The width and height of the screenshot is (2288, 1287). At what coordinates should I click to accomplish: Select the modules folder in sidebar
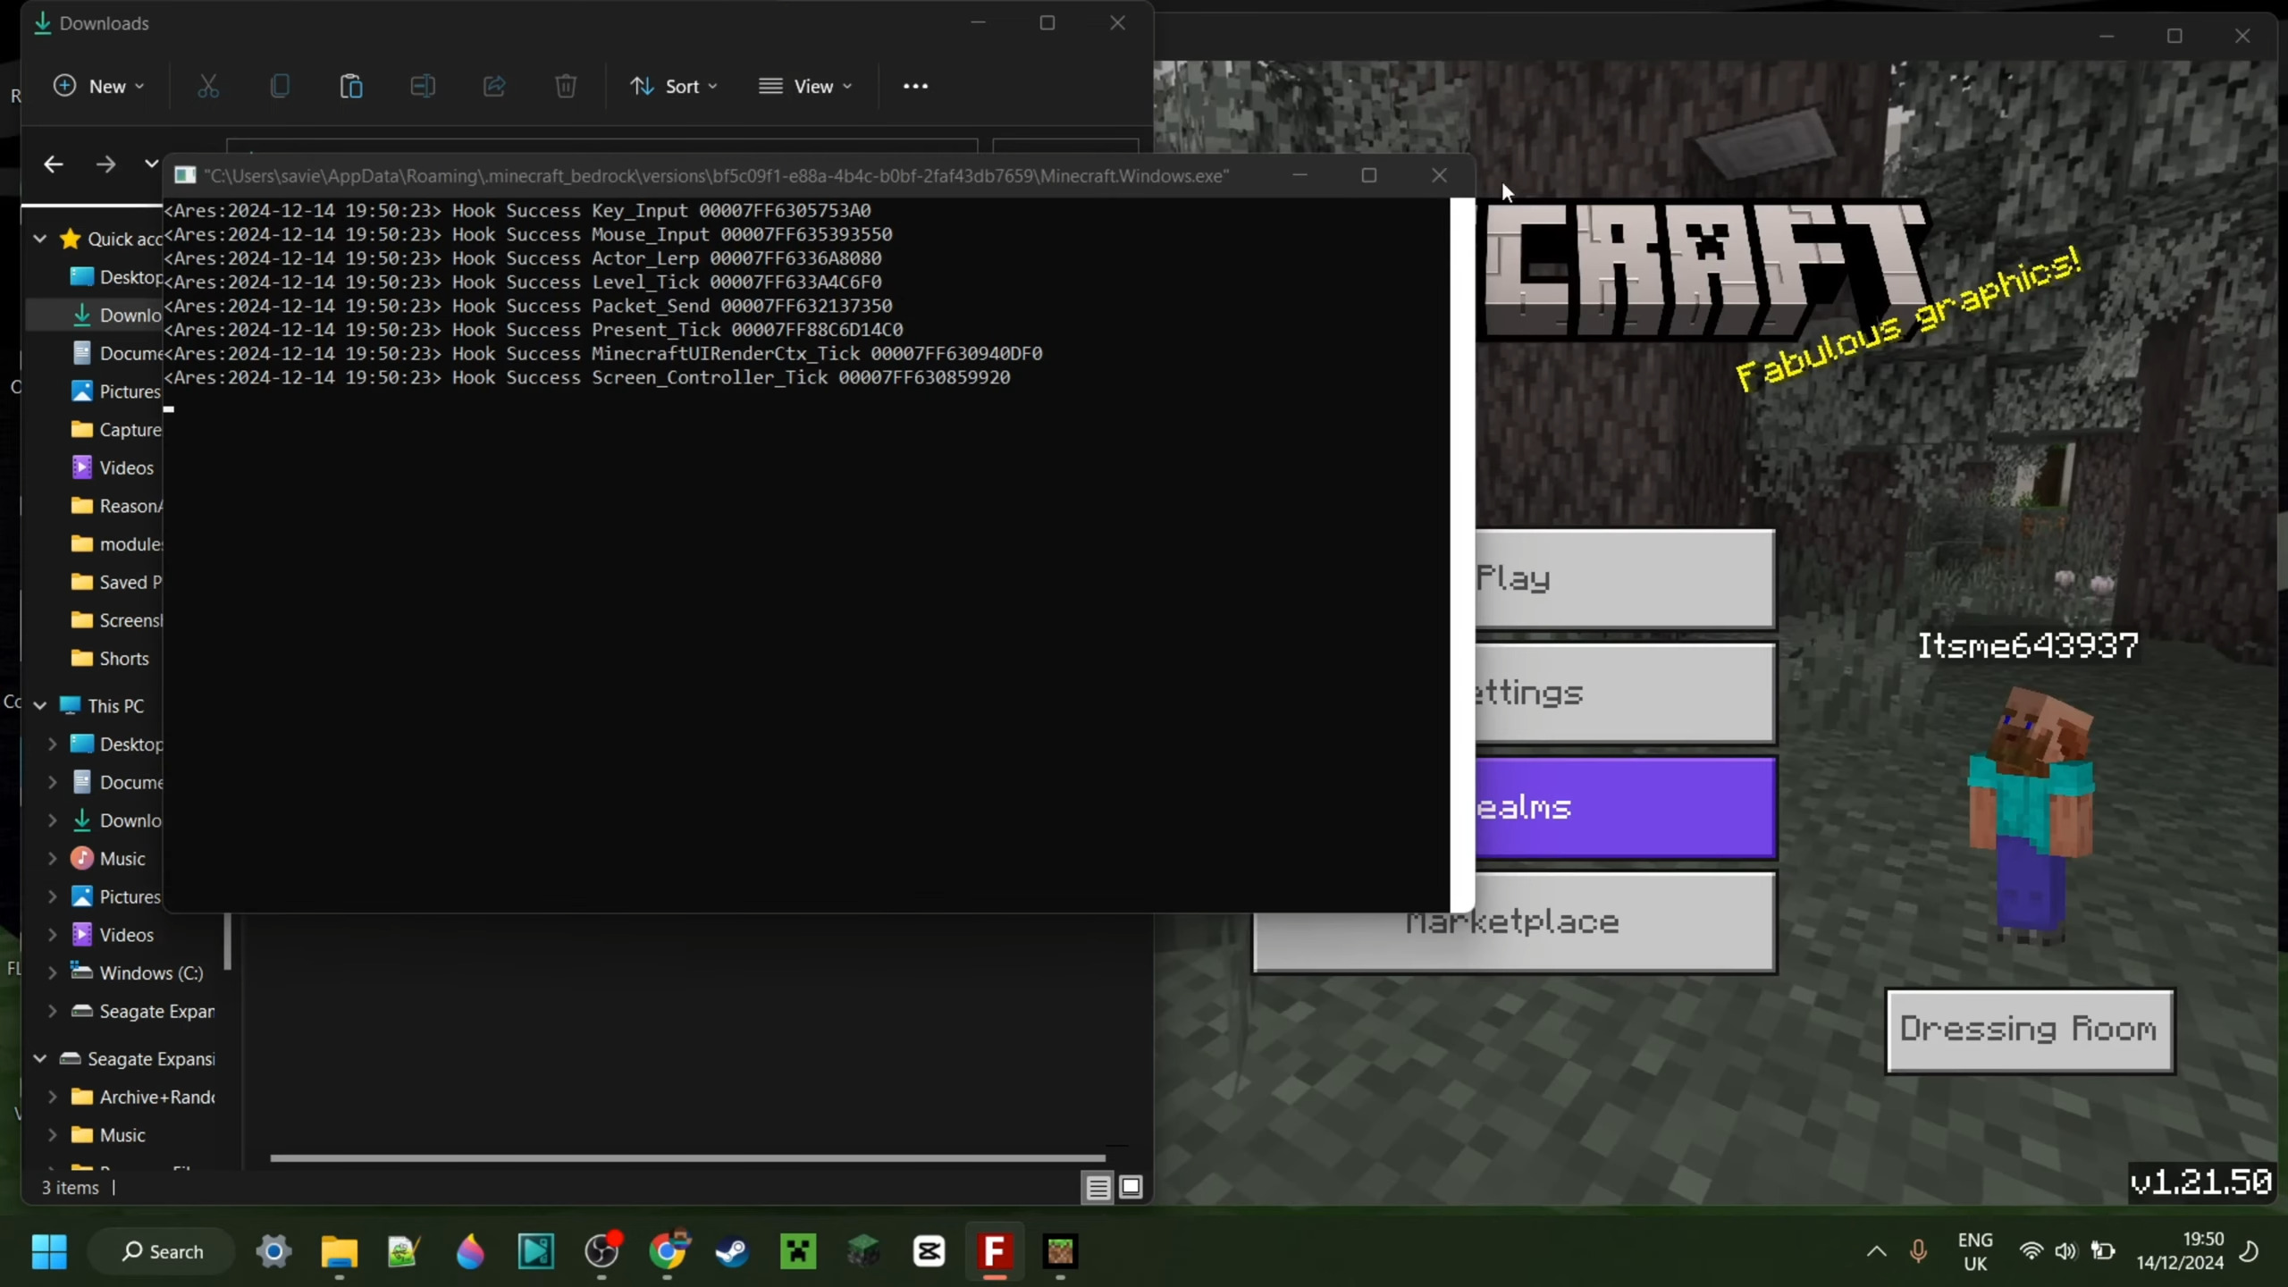pos(116,543)
